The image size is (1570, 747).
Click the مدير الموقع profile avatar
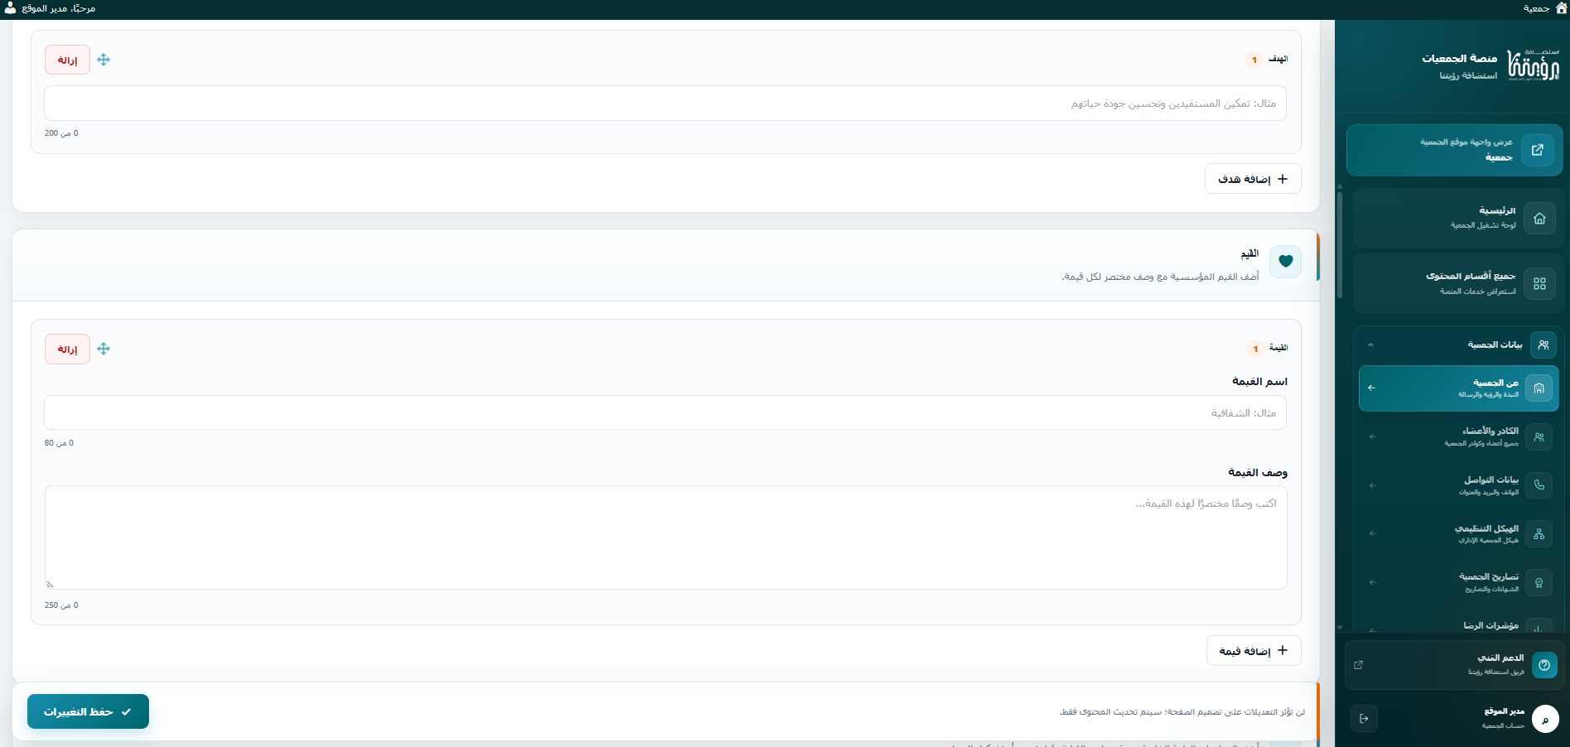point(1545,719)
